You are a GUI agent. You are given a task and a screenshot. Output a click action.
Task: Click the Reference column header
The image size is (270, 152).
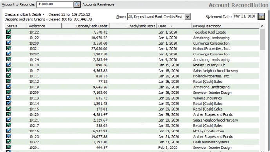coord(44,26)
